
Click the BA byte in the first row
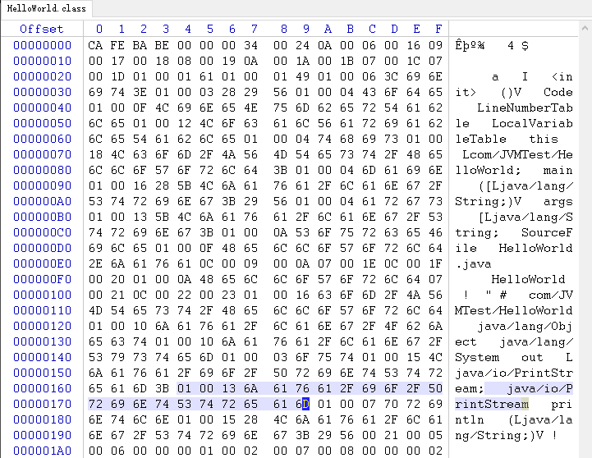pos(140,45)
